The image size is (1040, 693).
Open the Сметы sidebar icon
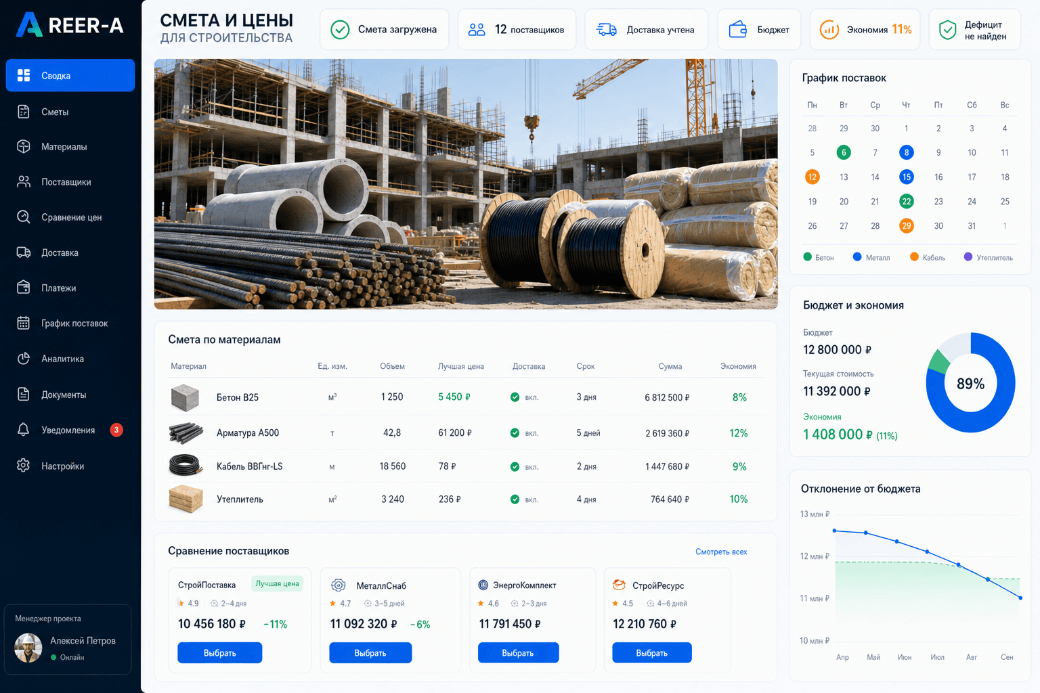(x=24, y=112)
